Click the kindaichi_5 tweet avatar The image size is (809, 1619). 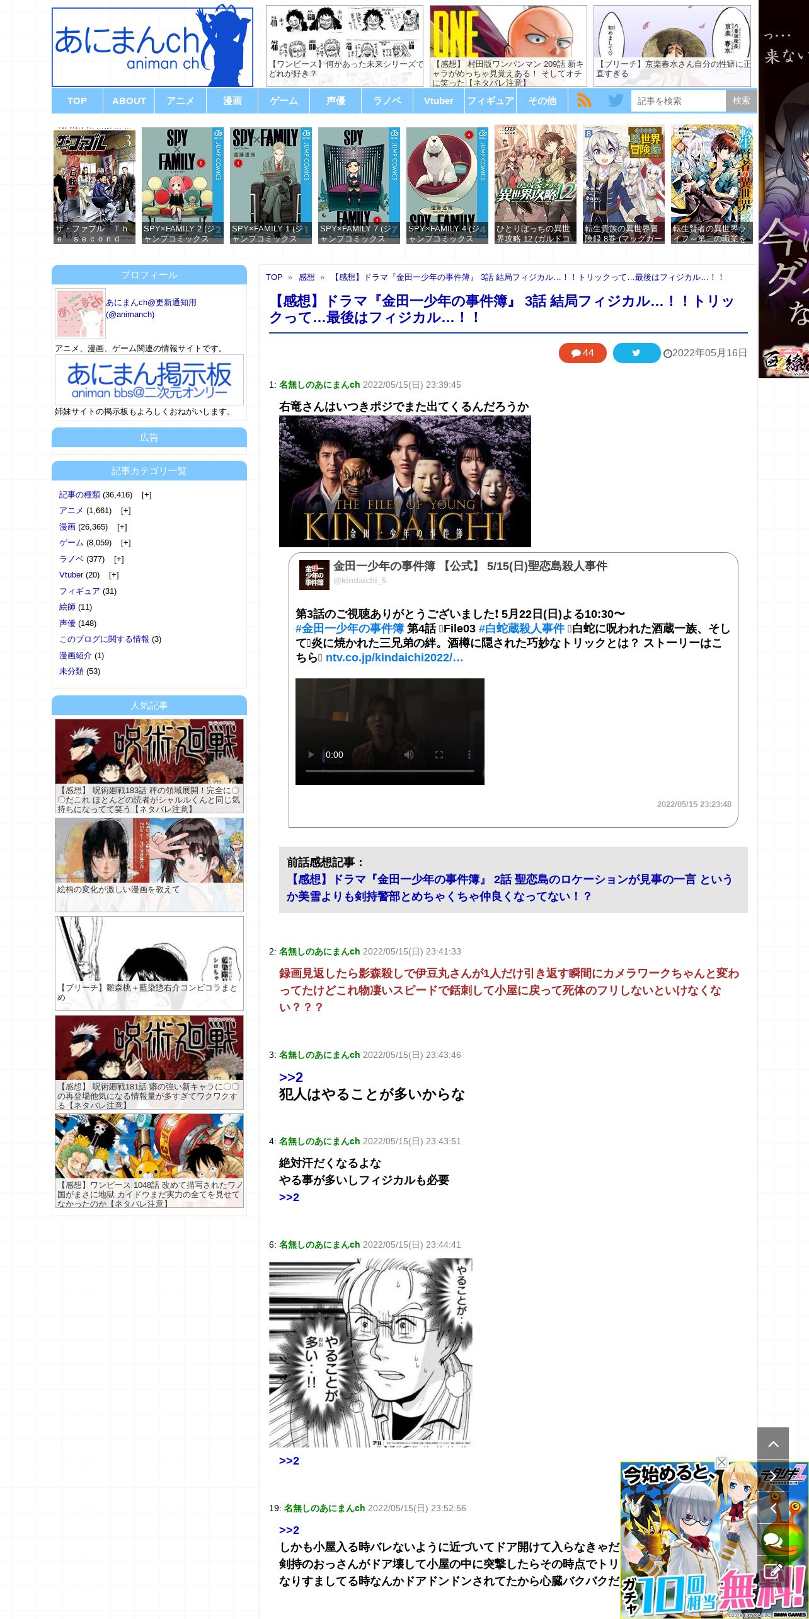(x=314, y=574)
